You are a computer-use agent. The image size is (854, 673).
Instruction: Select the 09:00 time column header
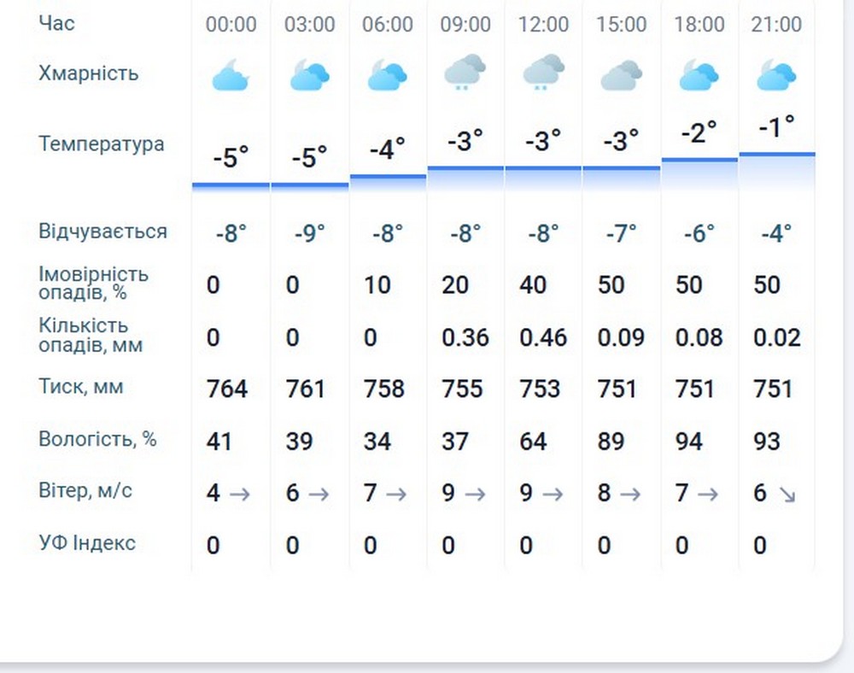(465, 24)
